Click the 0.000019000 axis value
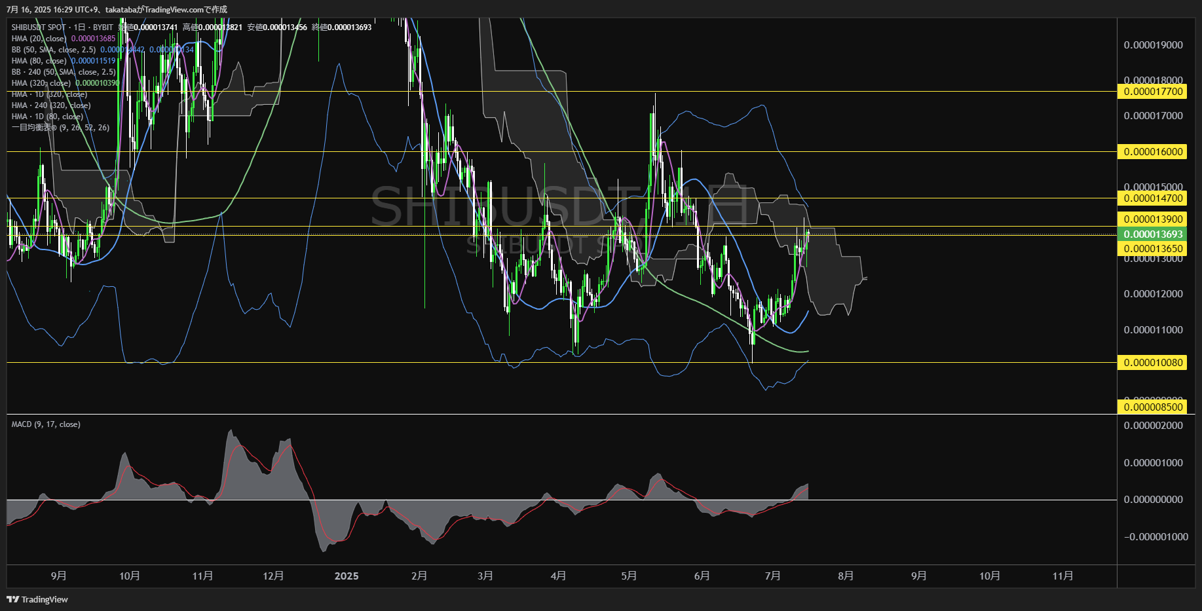This screenshot has width=1202, height=611. click(x=1154, y=45)
